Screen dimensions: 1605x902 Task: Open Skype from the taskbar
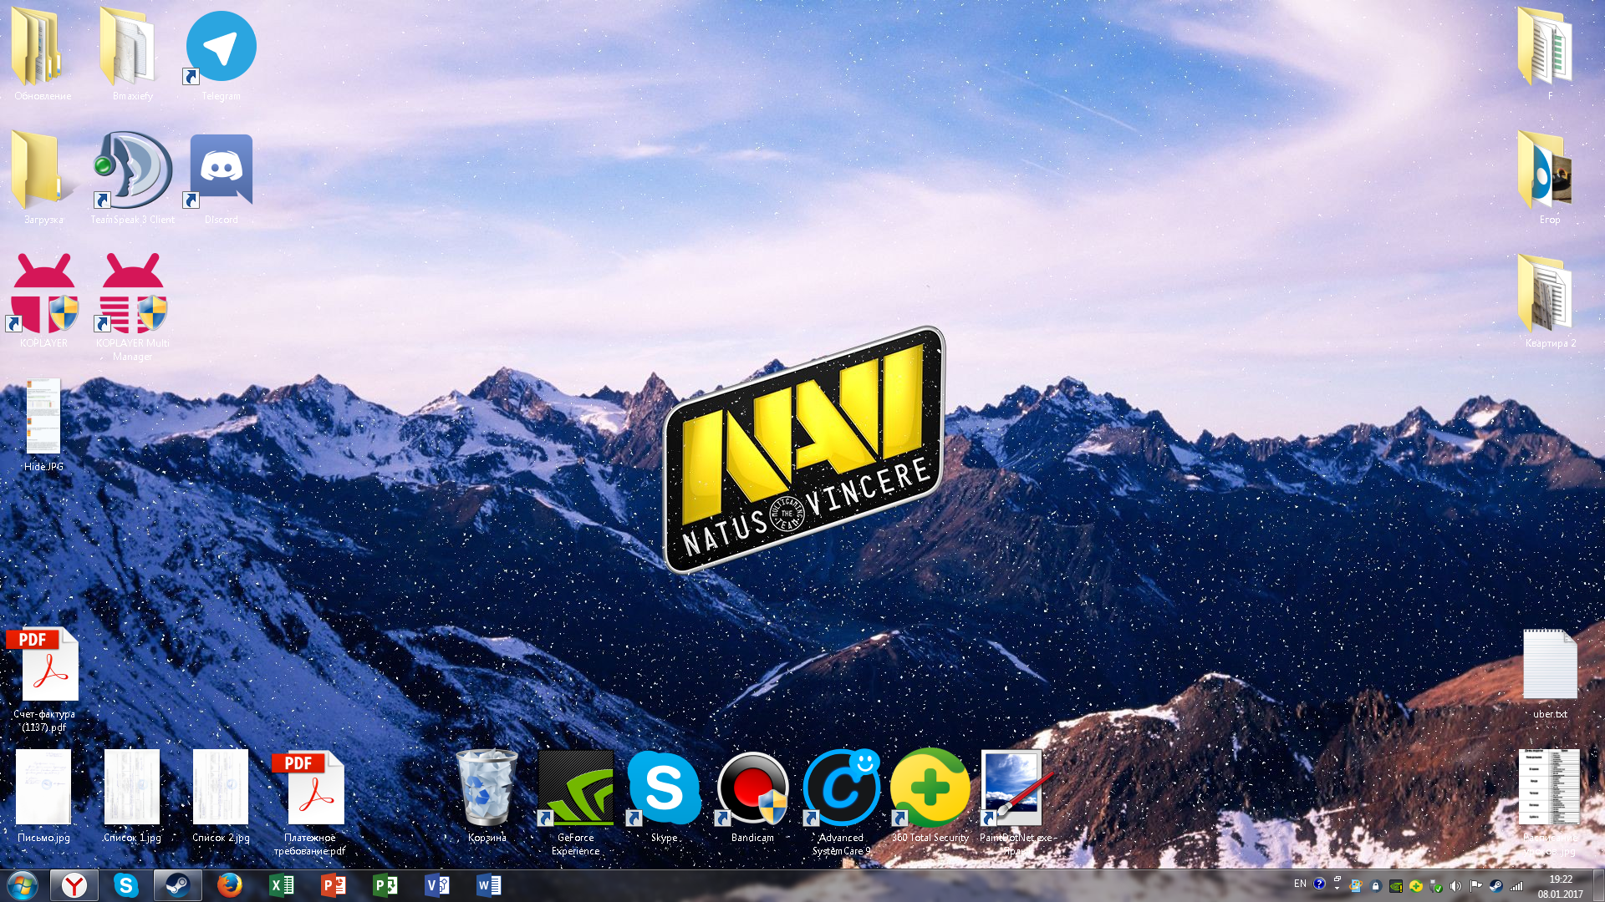coord(125,885)
